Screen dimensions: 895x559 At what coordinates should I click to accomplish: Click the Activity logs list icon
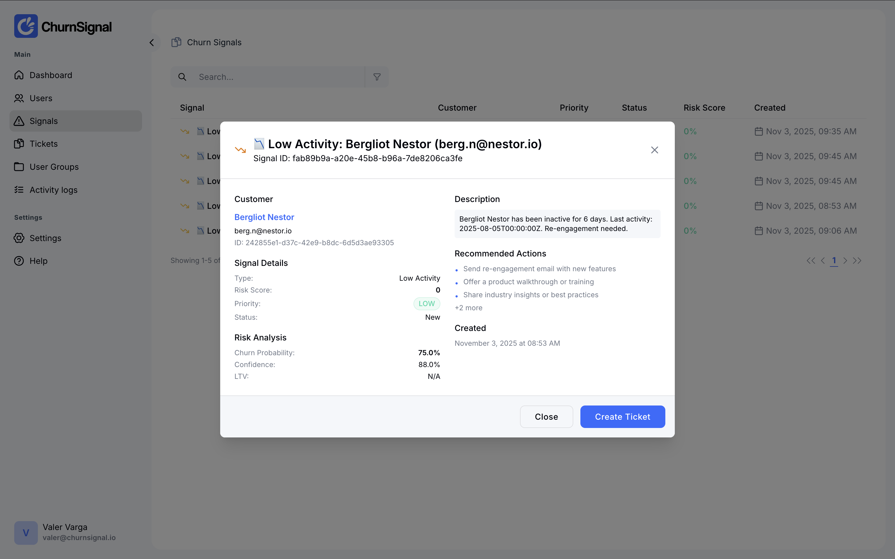[x=19, y=190]
